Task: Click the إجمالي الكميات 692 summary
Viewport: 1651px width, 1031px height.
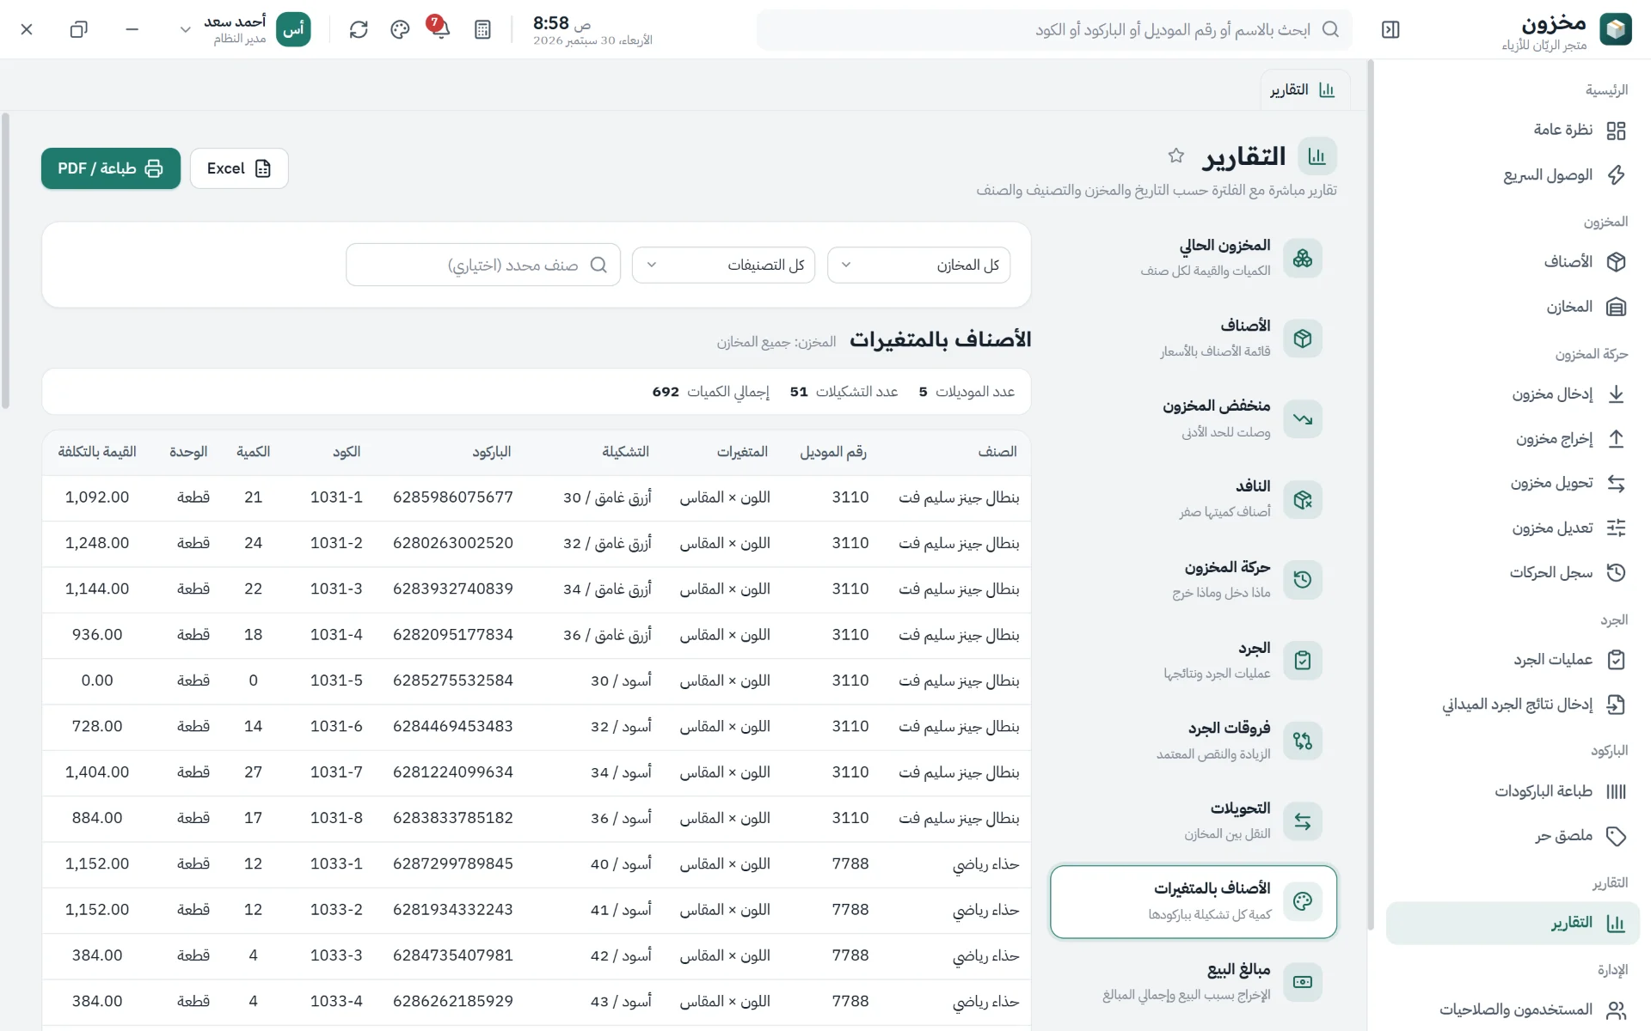Action: 710,392
